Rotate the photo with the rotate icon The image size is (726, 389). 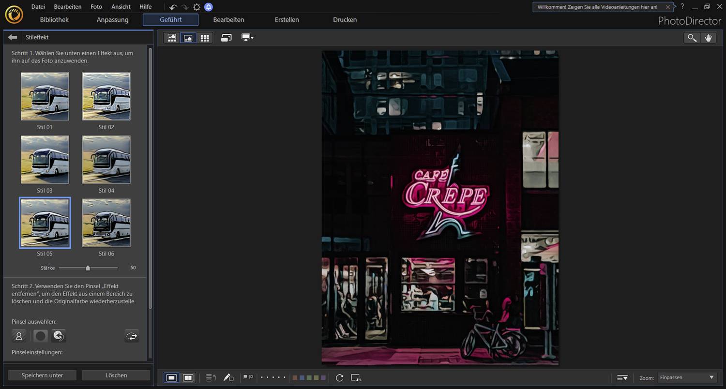click(339, 378)
